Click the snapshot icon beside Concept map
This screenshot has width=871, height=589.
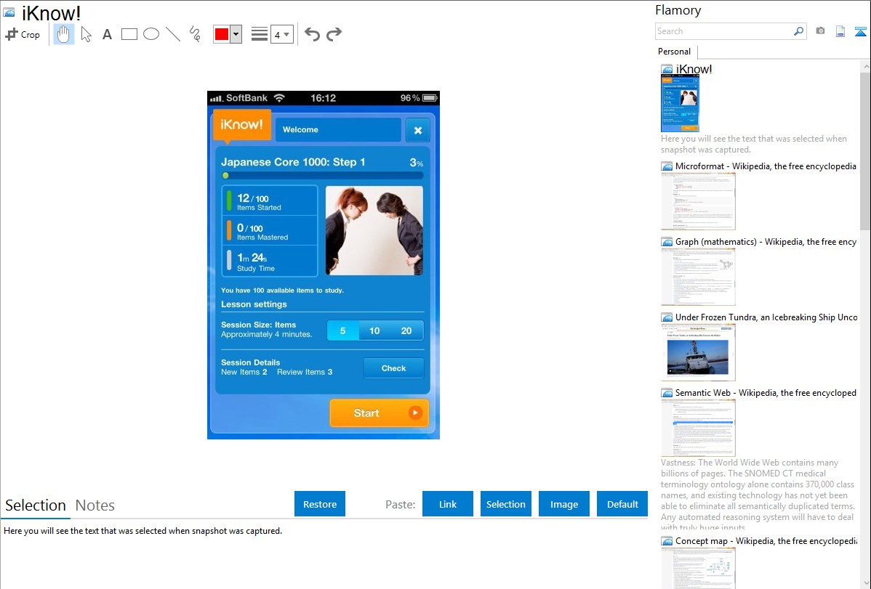(x=667, y=541)
